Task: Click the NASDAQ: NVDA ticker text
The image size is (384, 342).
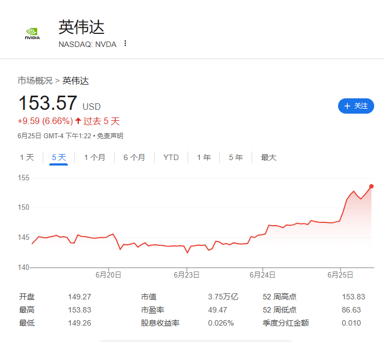Action: click(88, 44)
